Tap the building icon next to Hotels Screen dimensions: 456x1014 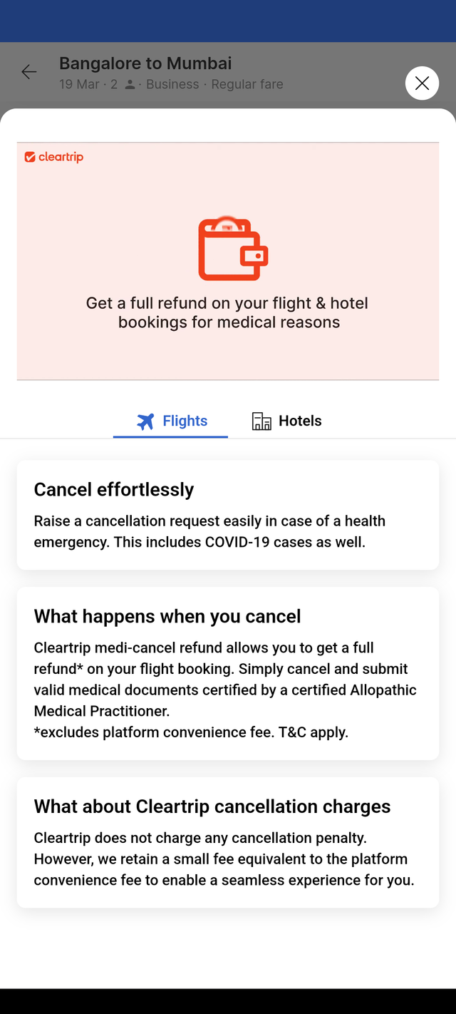pyautogui.click(x=261, y=421)
